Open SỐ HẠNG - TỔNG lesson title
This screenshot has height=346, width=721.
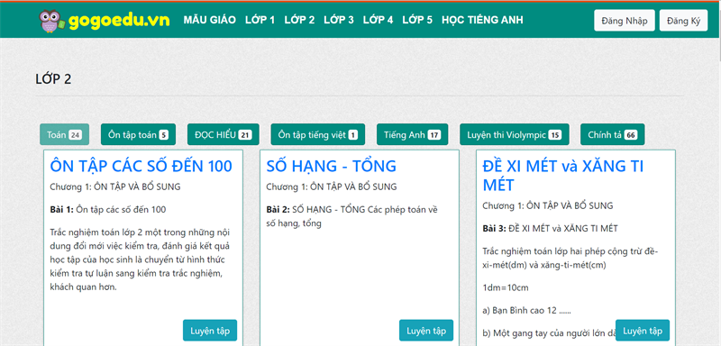pos(331,166)
